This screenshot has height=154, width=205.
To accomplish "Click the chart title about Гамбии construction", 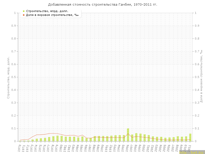I will click(x=102, y=5).
